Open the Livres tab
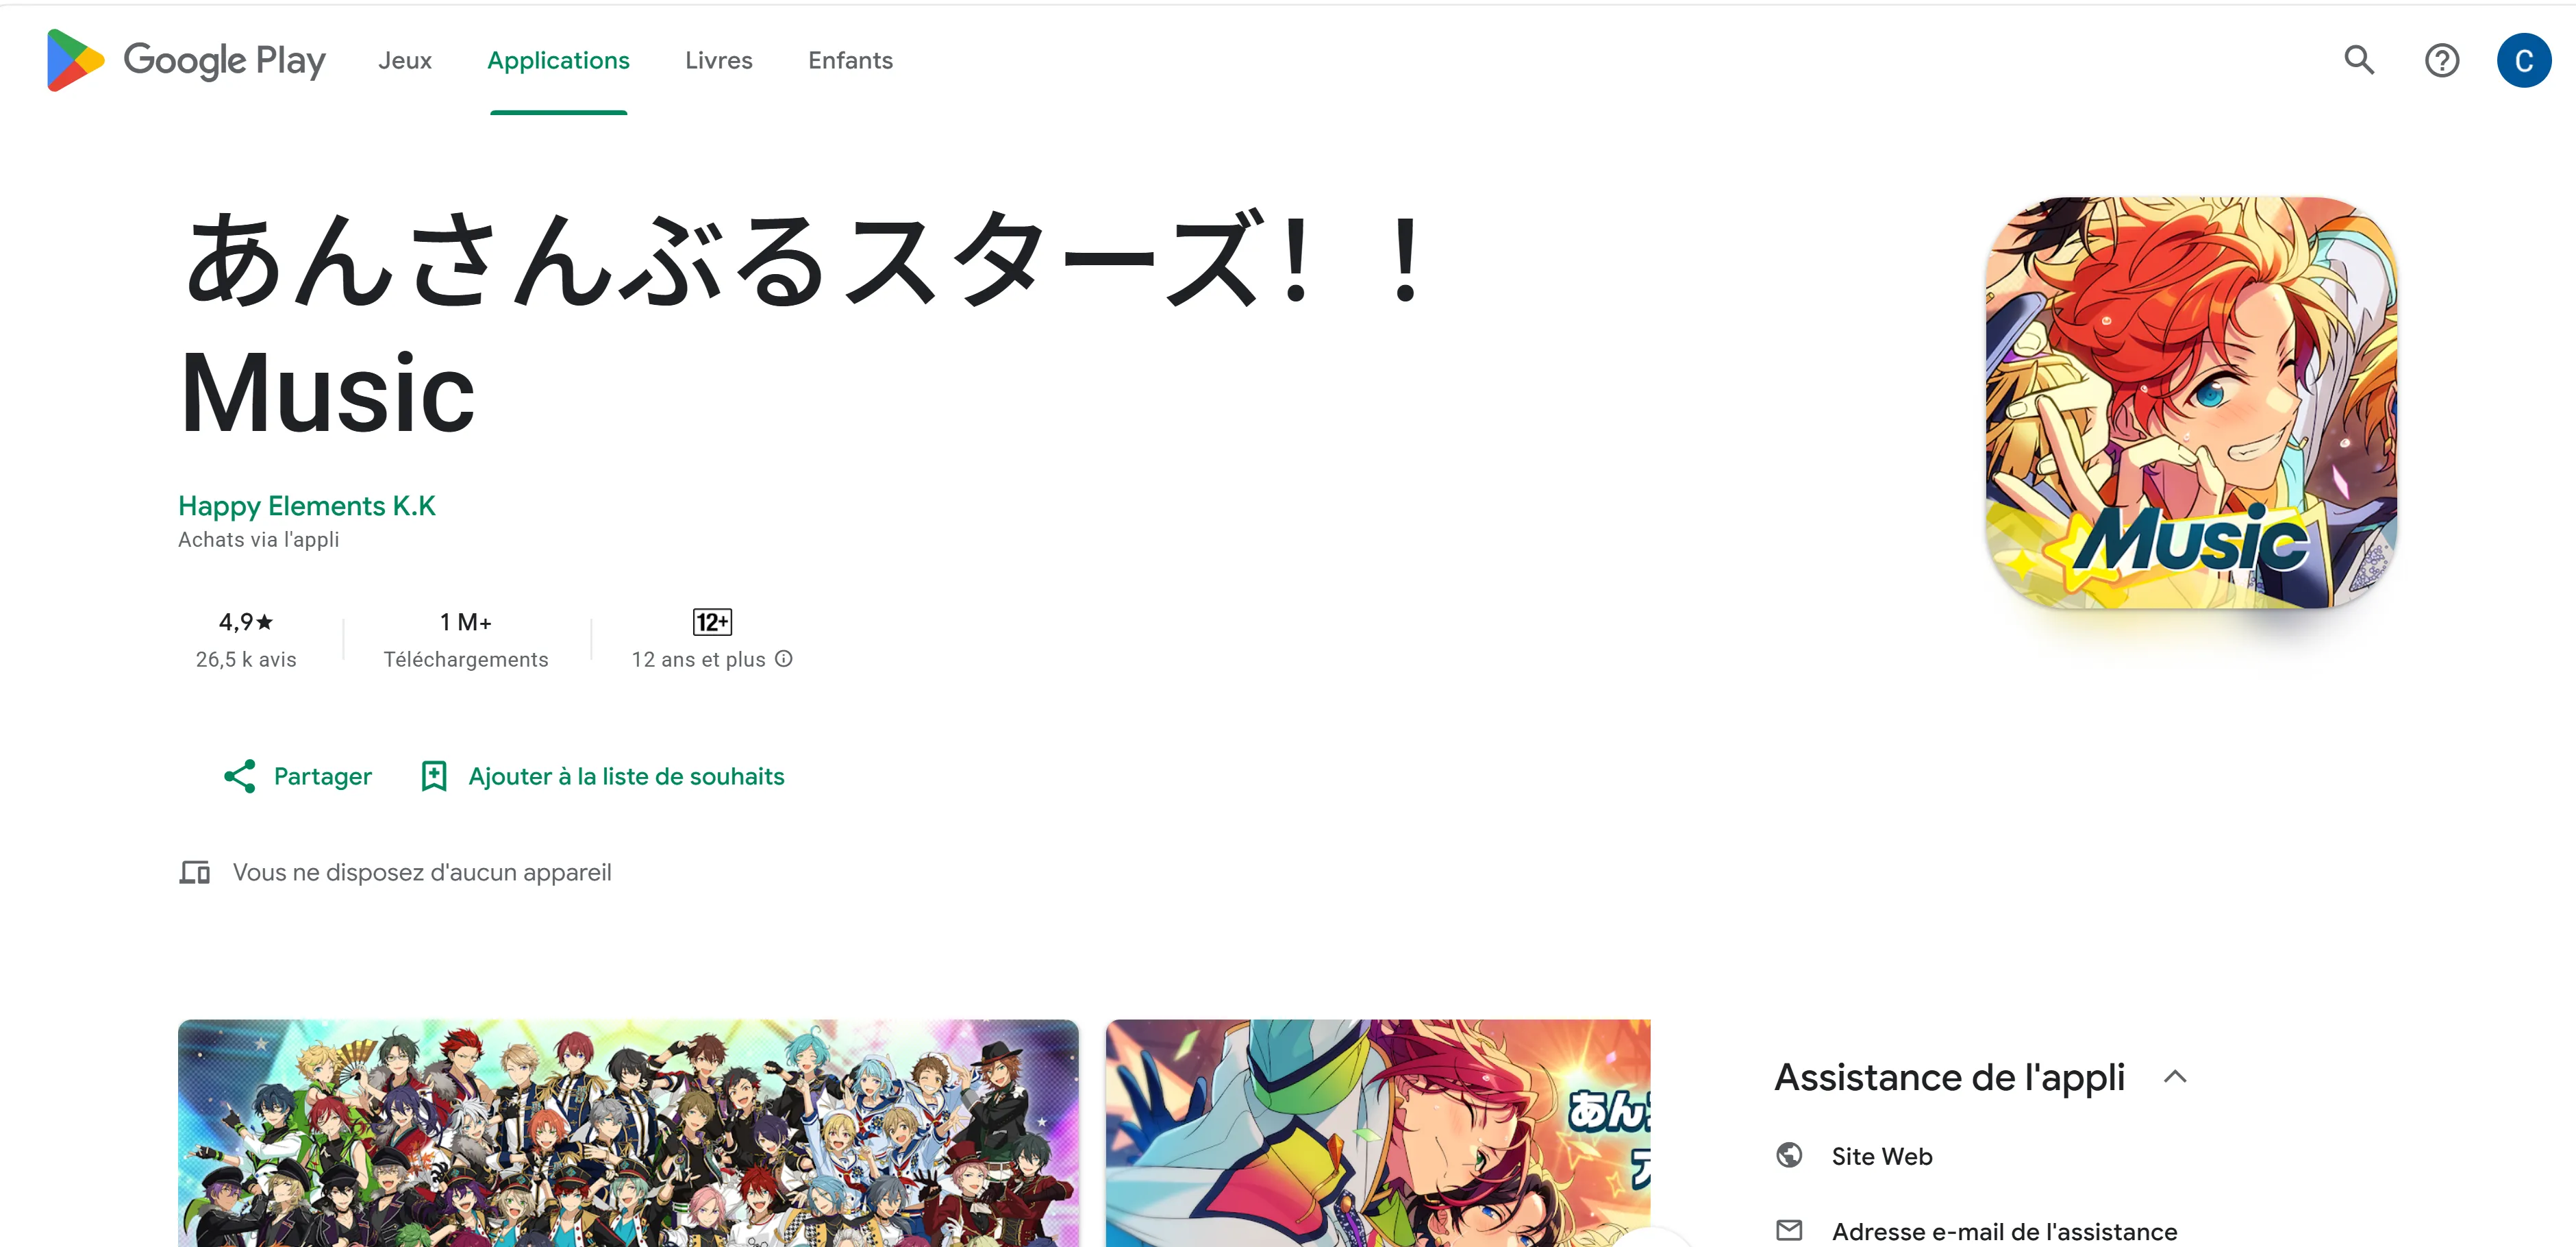 (718, 60)
